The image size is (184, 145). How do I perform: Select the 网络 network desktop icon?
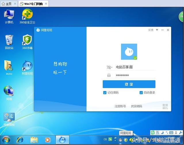9,93
